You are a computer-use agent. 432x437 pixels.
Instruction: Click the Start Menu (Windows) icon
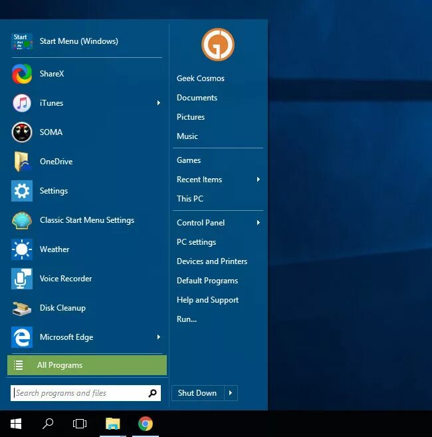22,41
